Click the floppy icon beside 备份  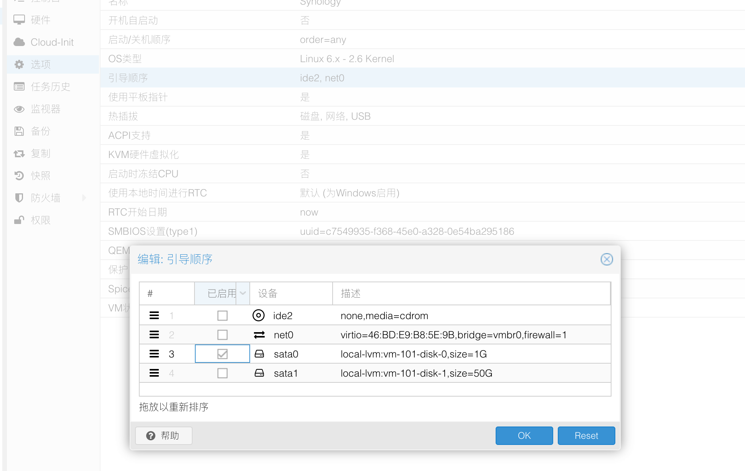point(19,131)
